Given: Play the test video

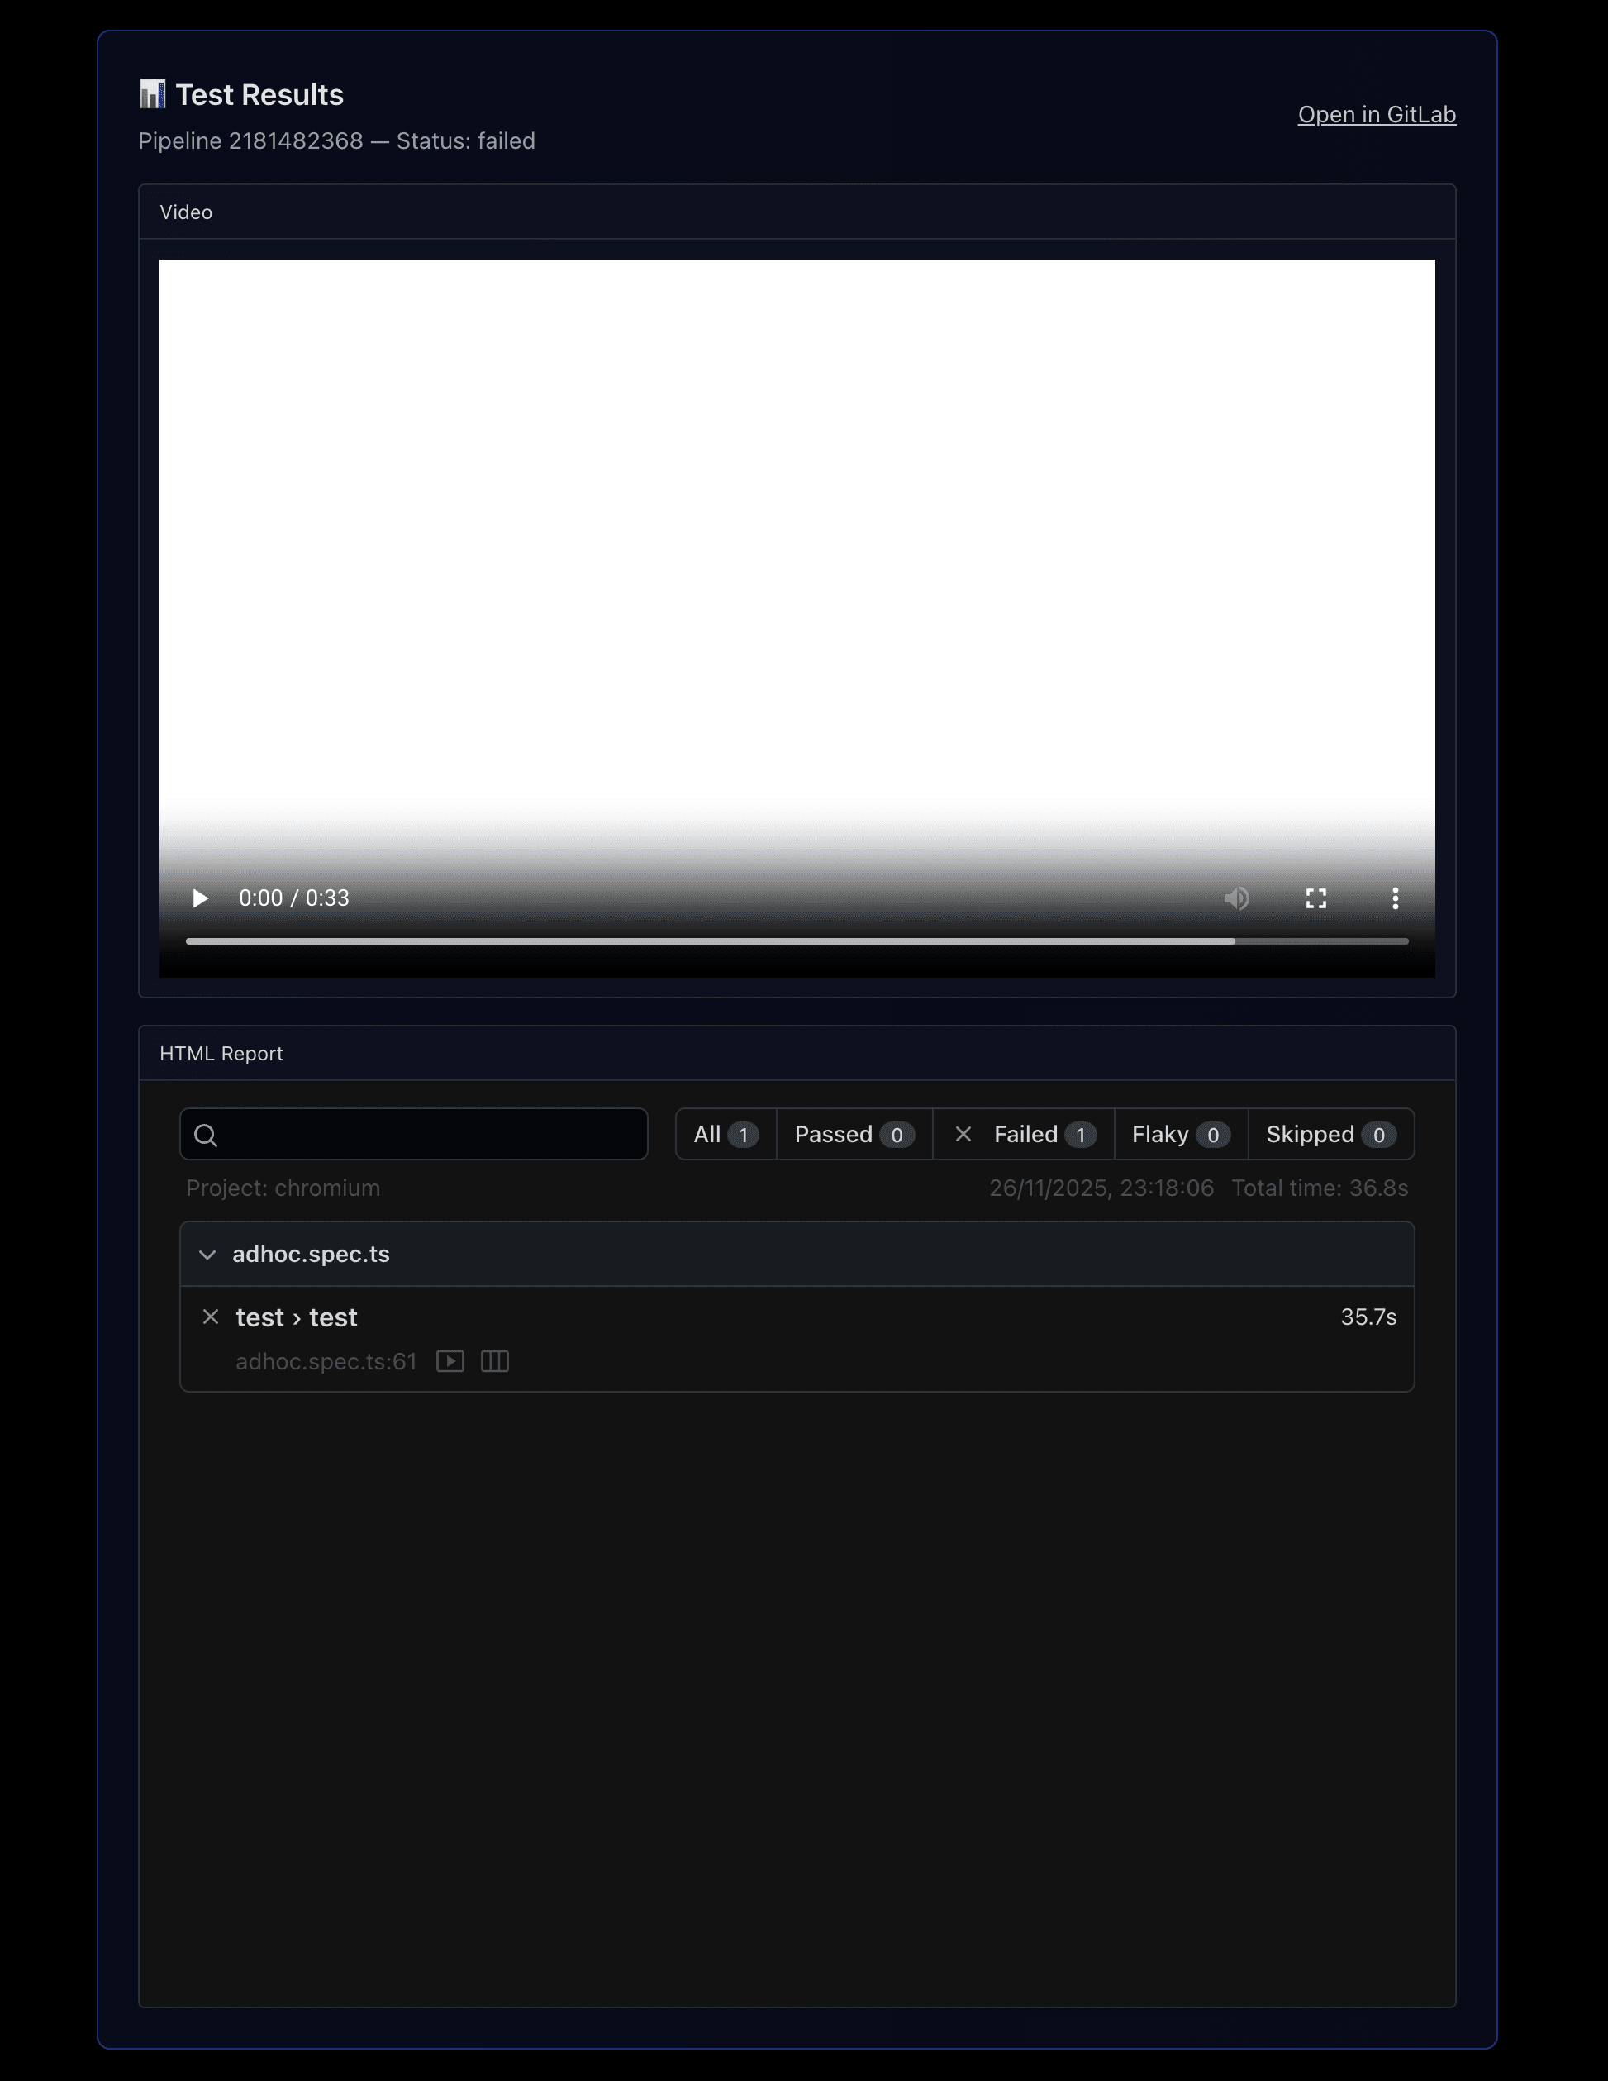Looking at the screenshot, I should click(x=200, y=898).
